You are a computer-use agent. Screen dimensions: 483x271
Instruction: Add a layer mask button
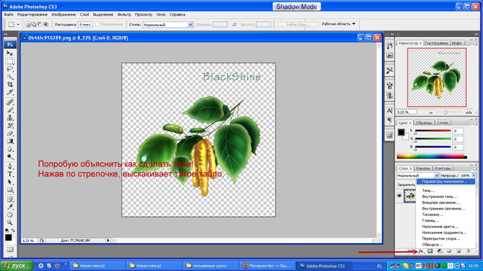pyautogui.click(x=430, y=251)
